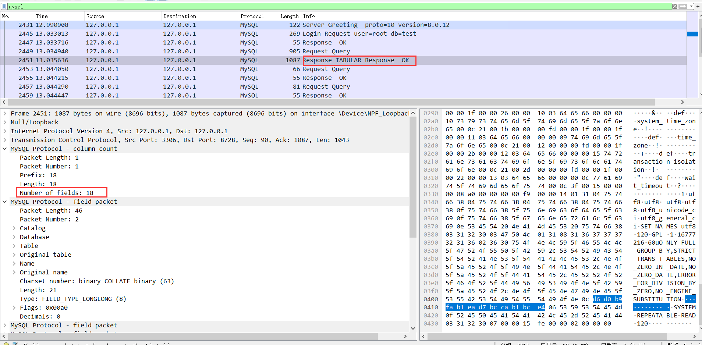
Task: Apply the display filter arrow button
Action: click(x=683, y=6)
